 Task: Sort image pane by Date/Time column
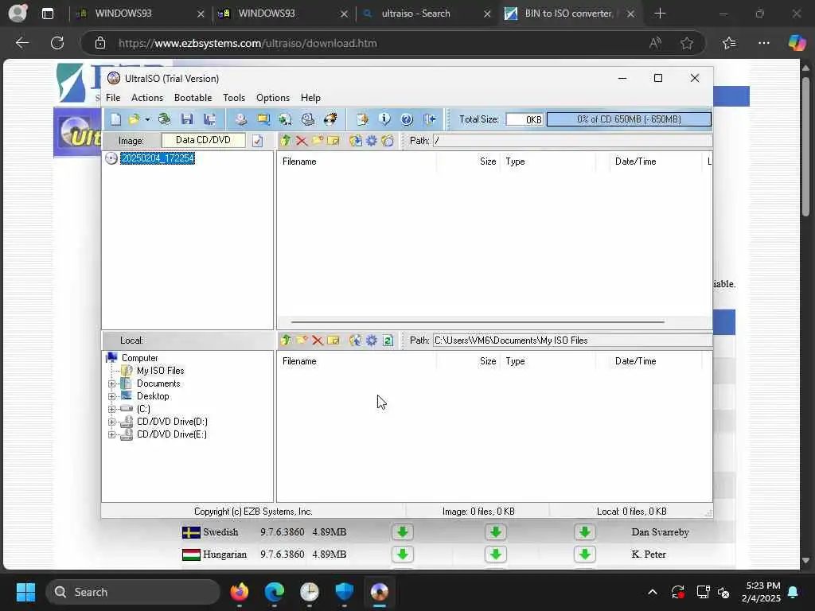[635, 162]
